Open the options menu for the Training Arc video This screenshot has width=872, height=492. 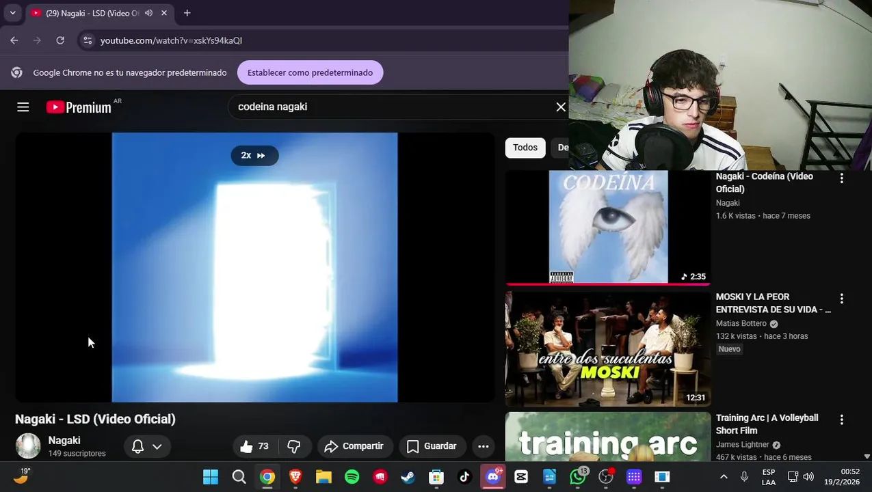tap(842, 420)
